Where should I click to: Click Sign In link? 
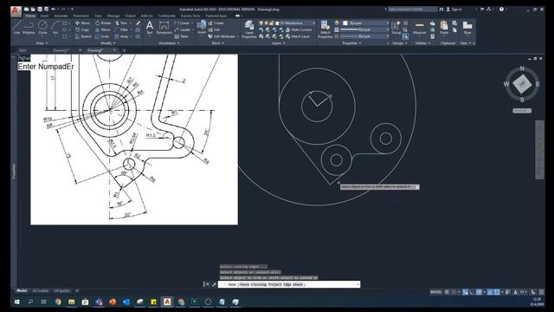coord(454,10)
